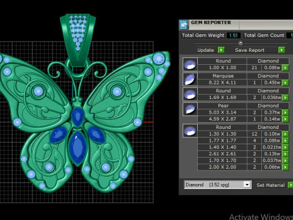Image resolution: width=293 pixels, height=220 pixels.
Task: Click the Total Gem Weight label
Action: [203, 35]
